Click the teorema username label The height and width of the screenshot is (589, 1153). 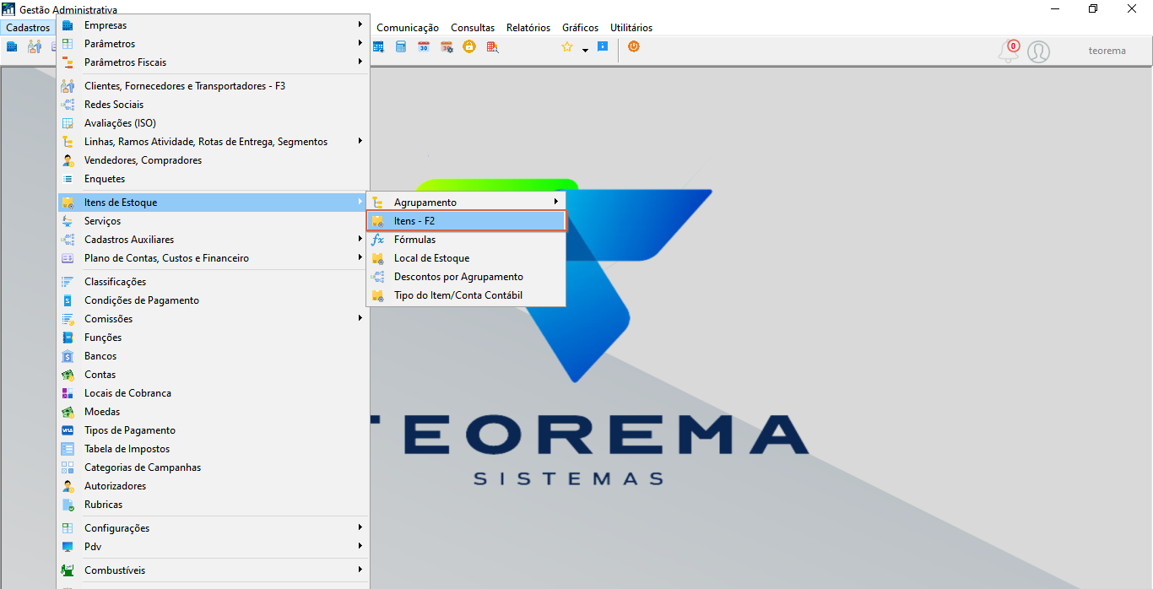point(1107,51)
